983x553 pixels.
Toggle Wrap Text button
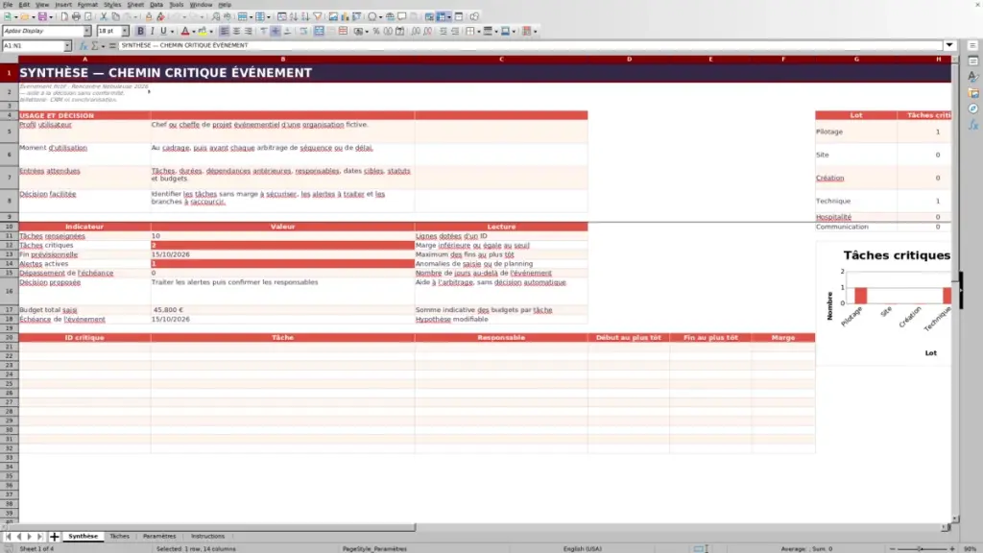click(303, 32)
